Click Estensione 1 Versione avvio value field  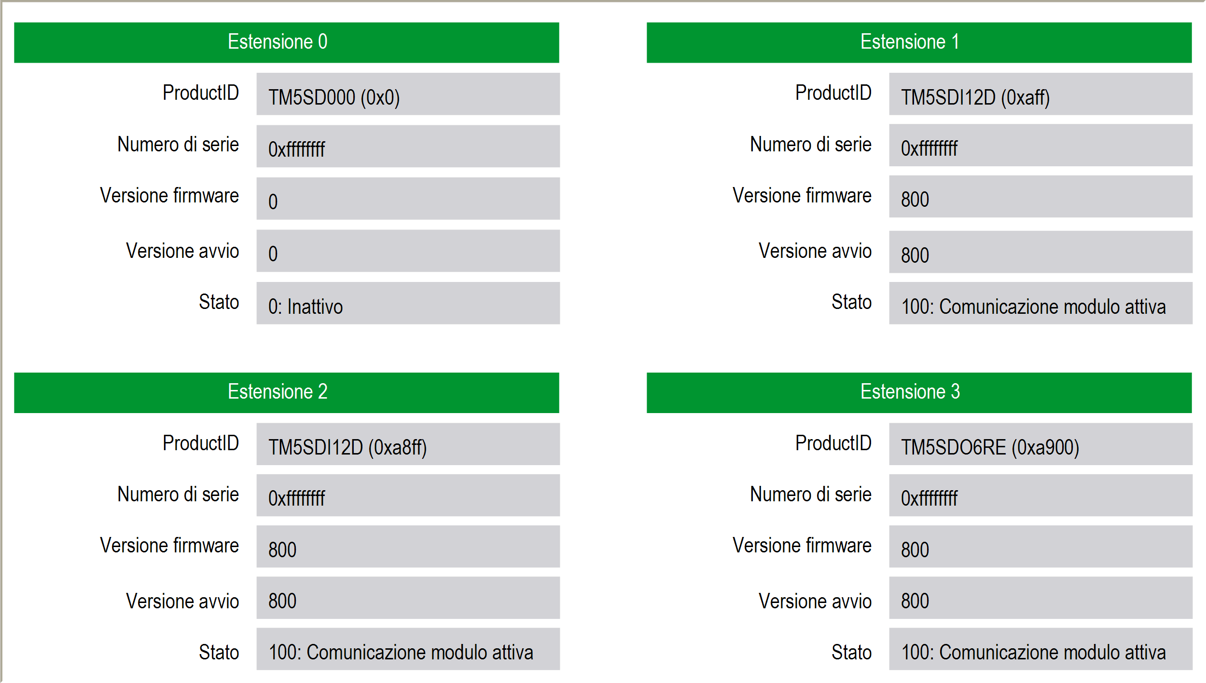coord(1040,252)
